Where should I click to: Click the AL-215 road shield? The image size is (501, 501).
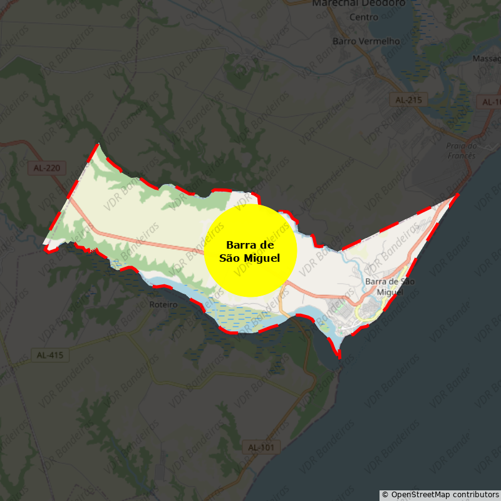(x=408, y=100)
